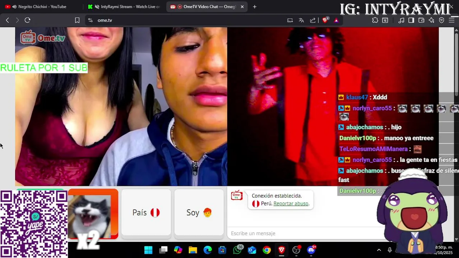
Task: Open the Brave main hamburger menu
Action: point(451,20)
